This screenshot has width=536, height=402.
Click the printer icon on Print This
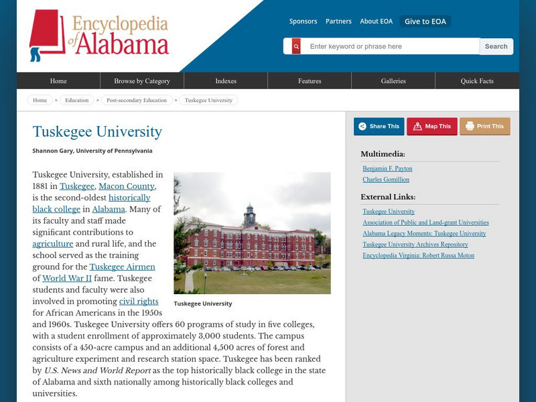click(469, 126)
